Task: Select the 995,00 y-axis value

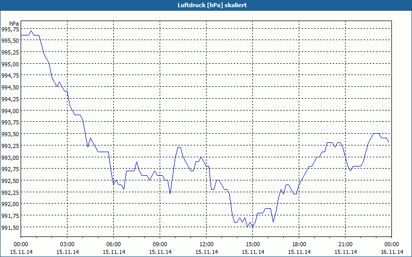Action: tap(10, 64)
